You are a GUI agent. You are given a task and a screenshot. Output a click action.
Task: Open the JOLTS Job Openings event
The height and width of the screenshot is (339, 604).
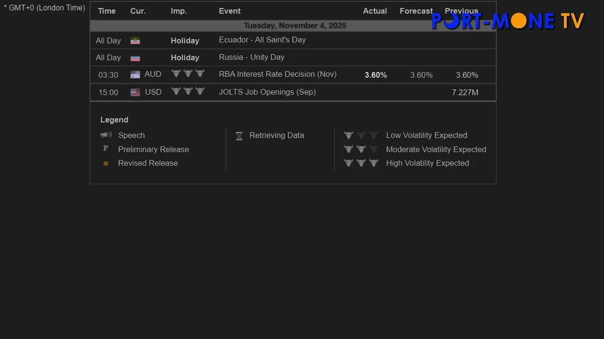pyautogui.click(x=267, y=92)
